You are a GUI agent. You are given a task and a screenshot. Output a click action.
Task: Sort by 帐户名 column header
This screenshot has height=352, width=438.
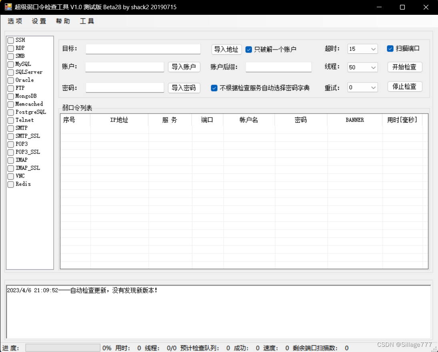249,120
